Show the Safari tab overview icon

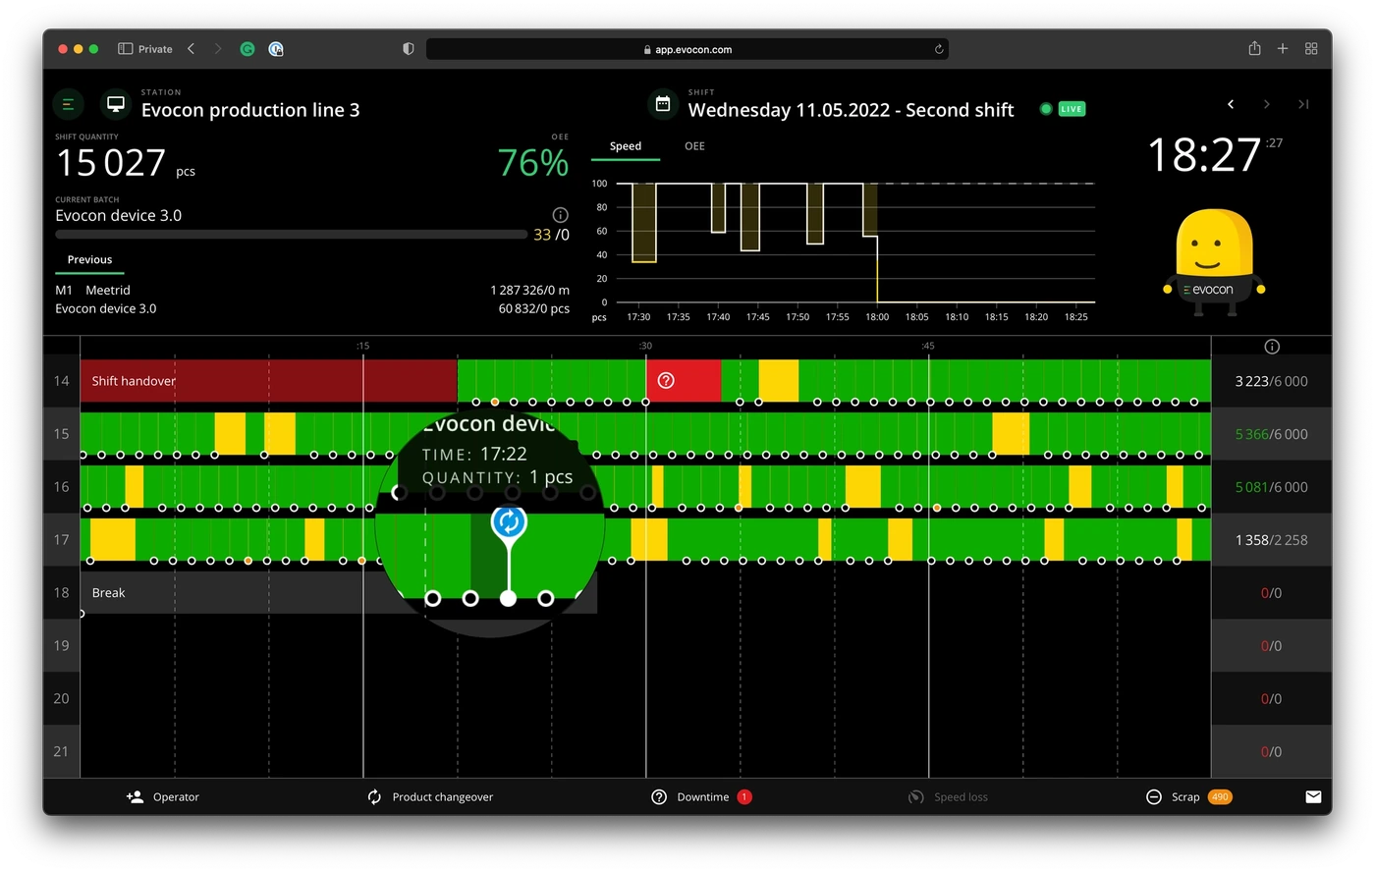coord(1311,48)
